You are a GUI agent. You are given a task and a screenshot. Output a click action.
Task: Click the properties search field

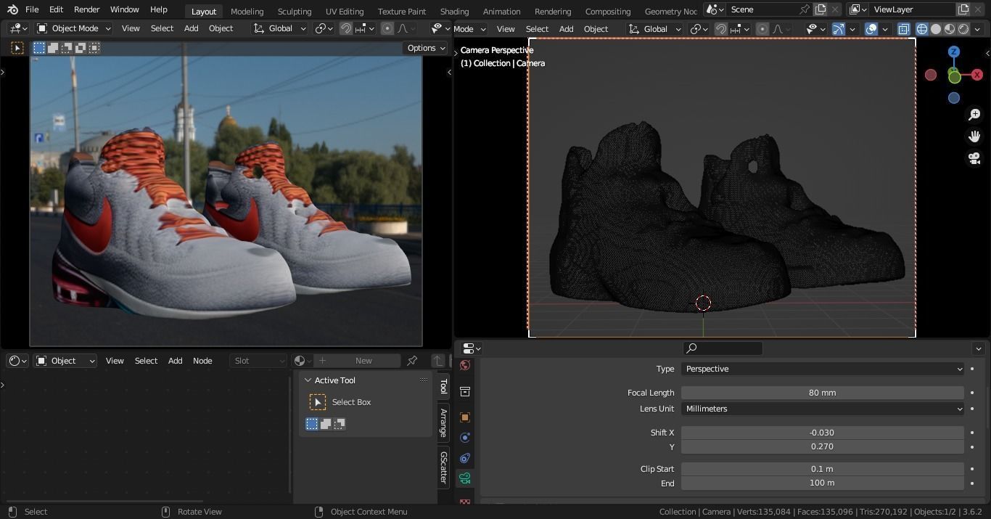[723, 348]
